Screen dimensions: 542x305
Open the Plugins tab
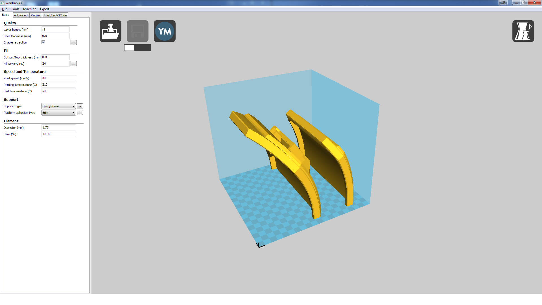(x=36, y=15)
